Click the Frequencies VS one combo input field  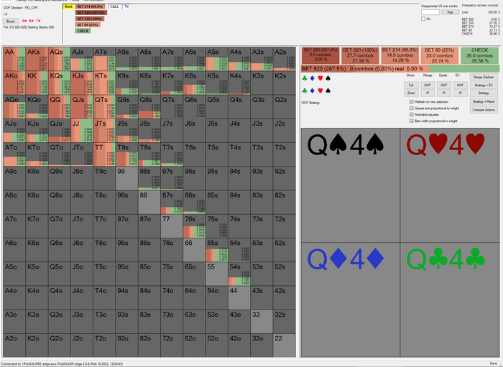430,12
